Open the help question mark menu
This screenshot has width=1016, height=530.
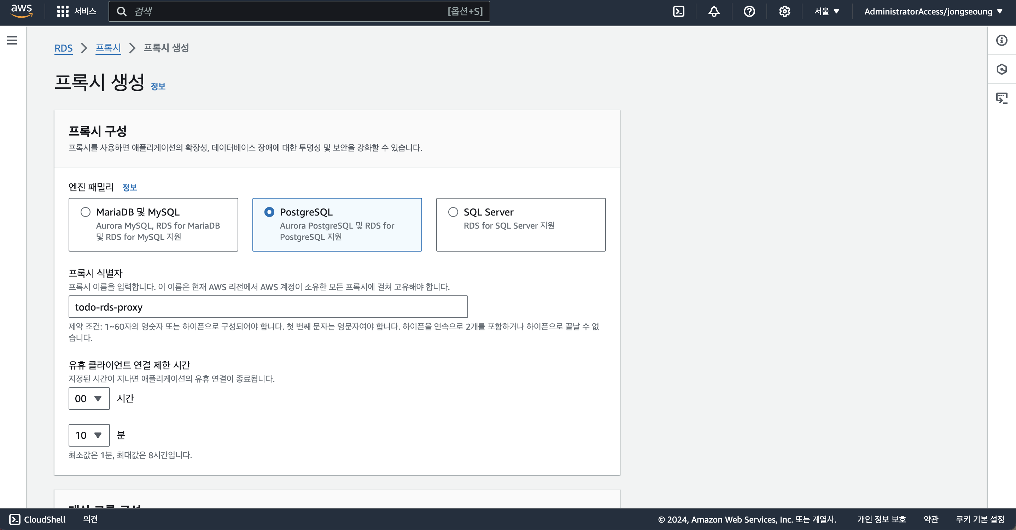[749, 11]
